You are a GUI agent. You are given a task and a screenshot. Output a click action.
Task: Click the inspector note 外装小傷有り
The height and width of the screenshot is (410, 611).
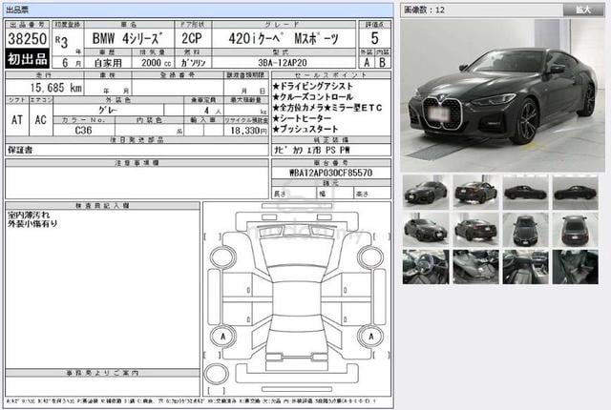click(32, 224)
